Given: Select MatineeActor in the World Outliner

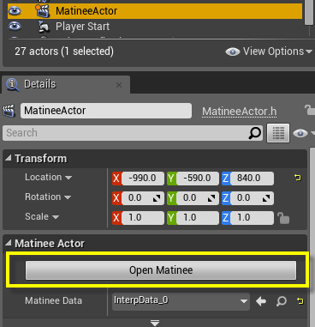Looking at the screenshot, I should 155,11.
